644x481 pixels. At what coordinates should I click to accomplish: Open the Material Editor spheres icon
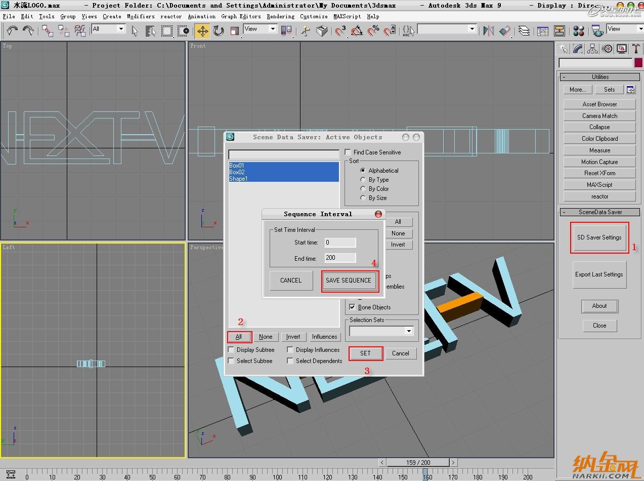pyautogui.click(x=580, y=31)
